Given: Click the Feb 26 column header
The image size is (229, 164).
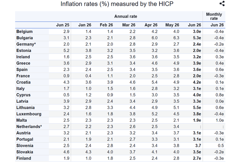Looking at the screenshot, I should tap(106, 25).
